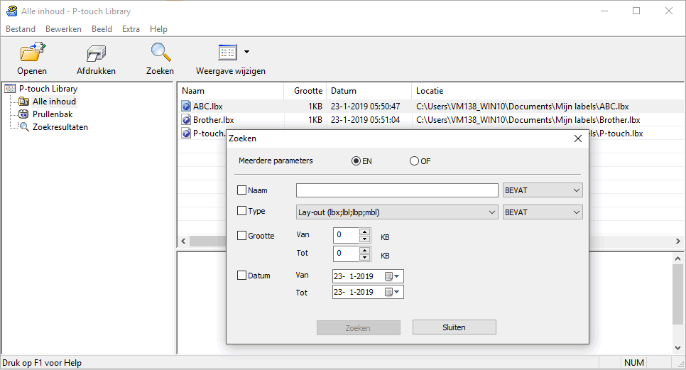686x370 pixels.
Task: Click the P-touch Library root tree icon
Action: (10, 89)
